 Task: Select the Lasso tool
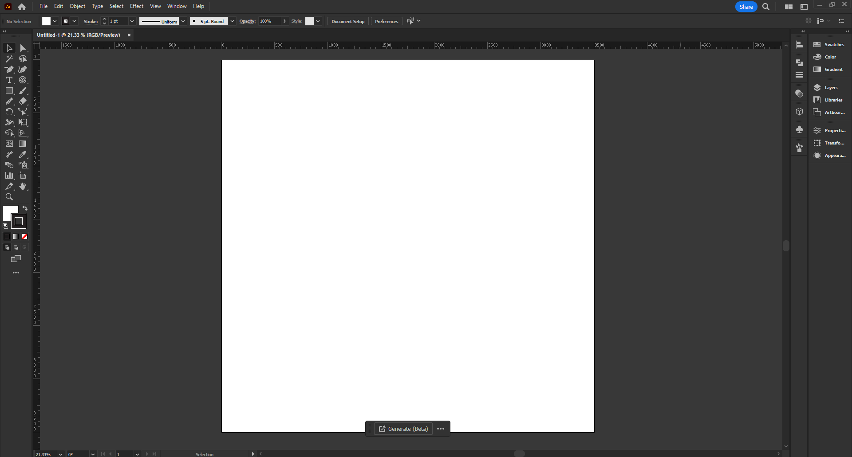point(23,59)
